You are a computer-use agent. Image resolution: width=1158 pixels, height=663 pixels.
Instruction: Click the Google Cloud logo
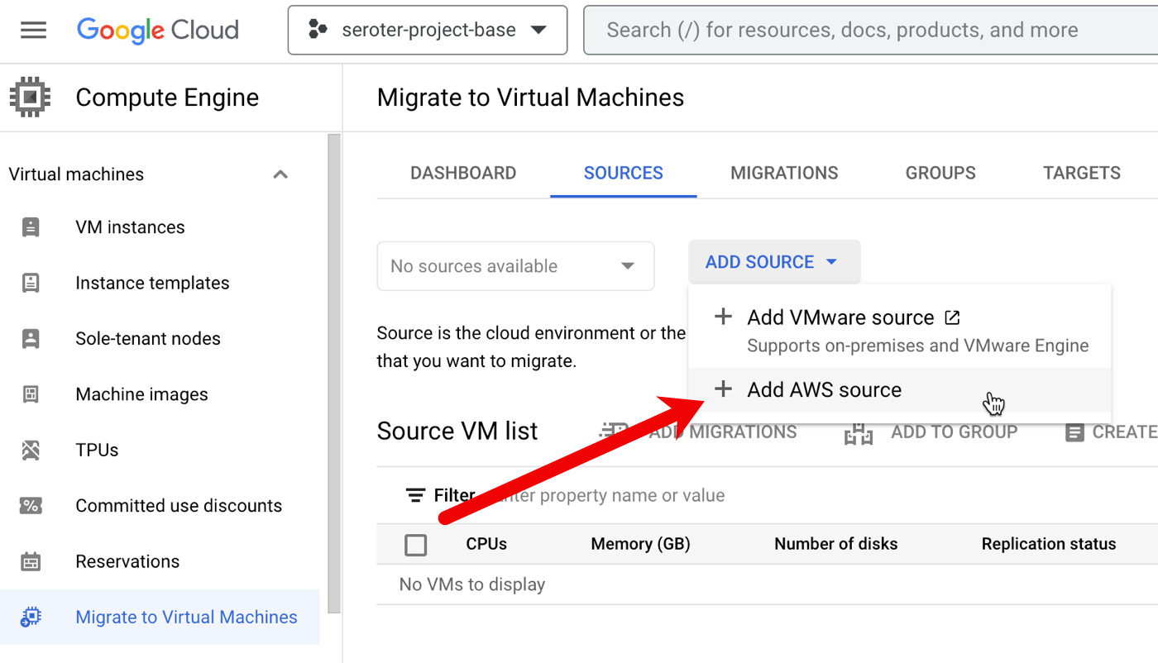click(x=158, y=31)
